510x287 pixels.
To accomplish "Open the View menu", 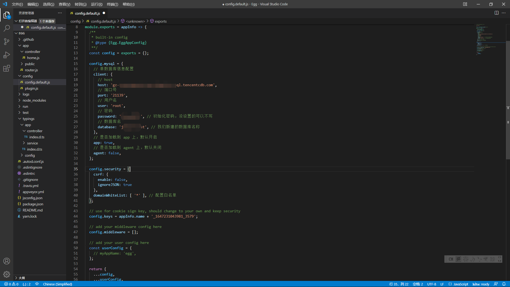I will tap(65, 4).
